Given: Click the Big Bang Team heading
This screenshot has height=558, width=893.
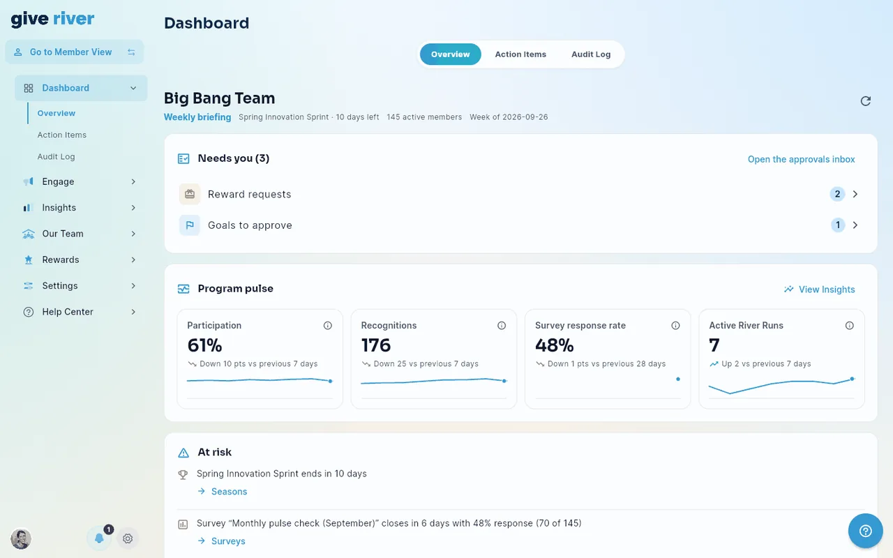Looking at the screenshot, I should 220,98.
